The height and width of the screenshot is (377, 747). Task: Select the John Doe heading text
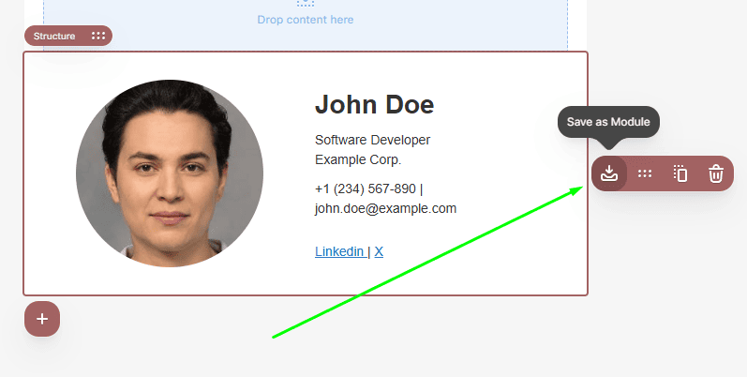point(375,104)
